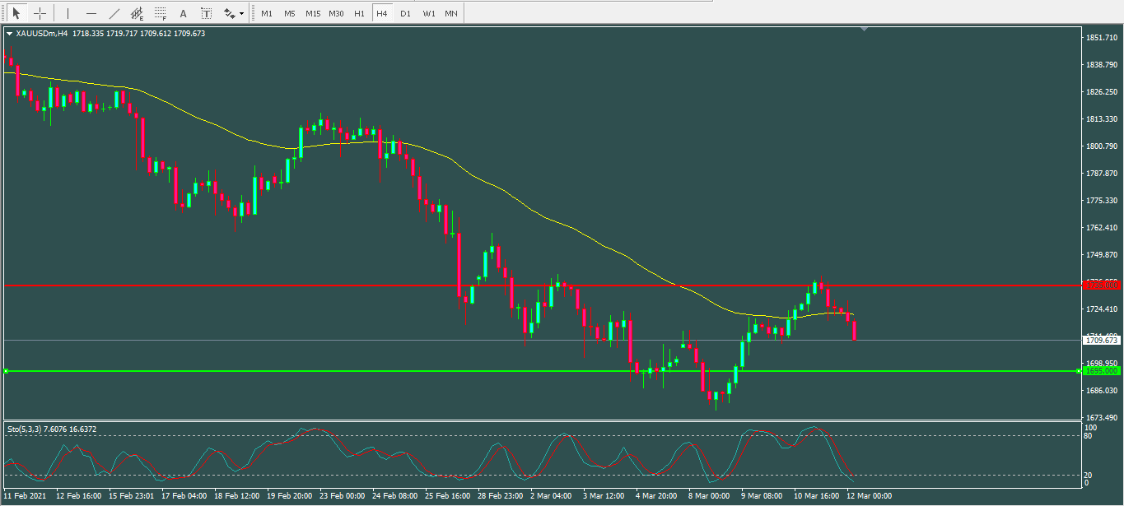Viewport: 1124px width, 506px height.
Task: Click the green 1695.000 price label
Action: point(1102,371)
